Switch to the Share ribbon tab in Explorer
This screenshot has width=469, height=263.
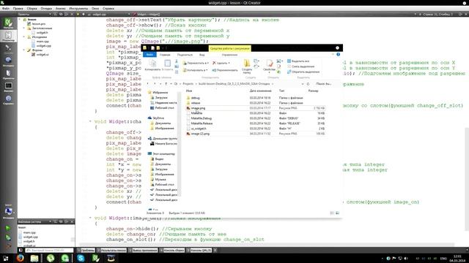(x=185, y=55)
